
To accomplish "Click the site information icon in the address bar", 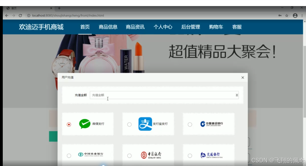I will pos(29,15).
